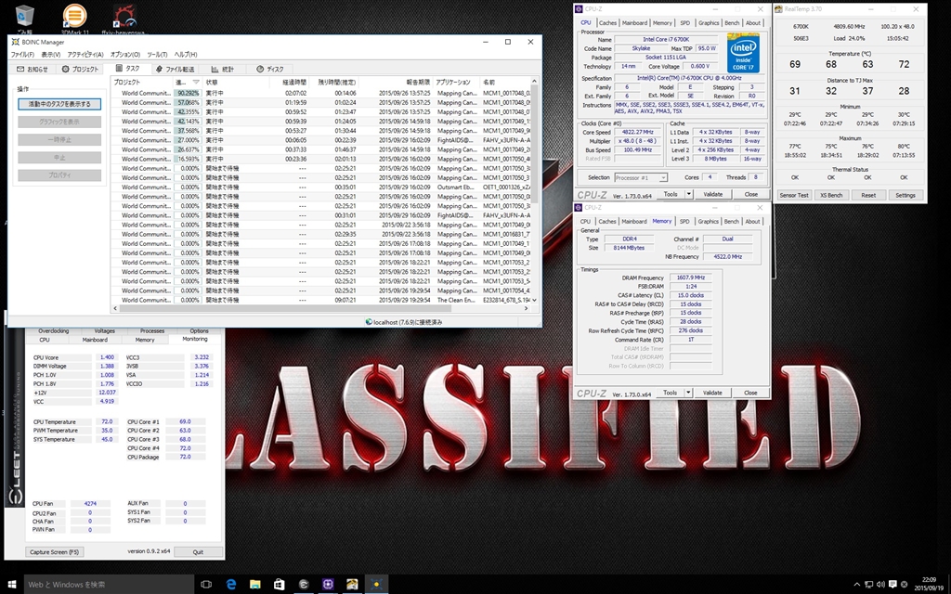Switch to Overclocking tab in ELEET
Image resolution: width=951 pixels, height=594 pixels.
[x=53, y=331]
